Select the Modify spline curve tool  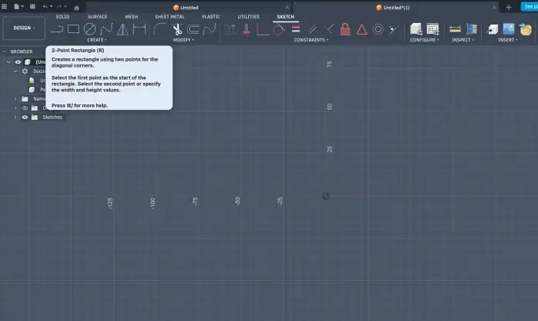pos(210,29)
